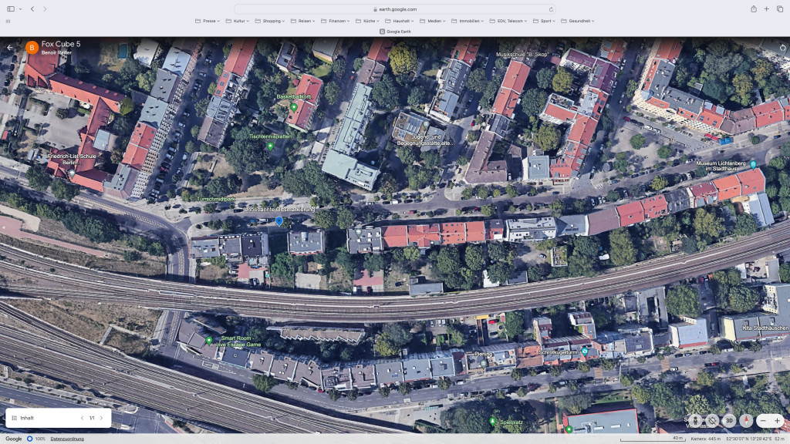The image size is (790, 444).
Task: Open Pegman Street View control
Action: tap(695, 420)
